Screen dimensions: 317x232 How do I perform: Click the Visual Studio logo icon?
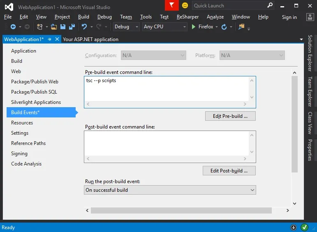[9, 7]
